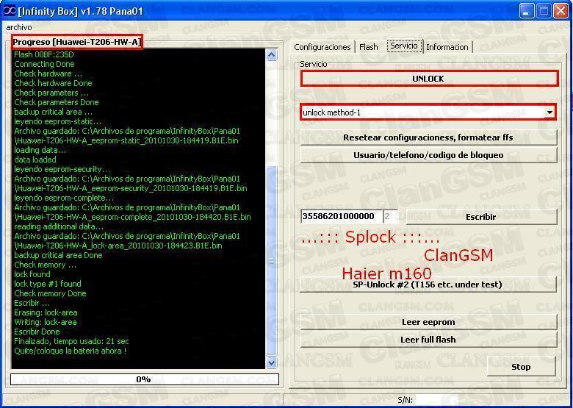Click log line 'Quite/coloque la bateria ahora !'

(71, 351)
